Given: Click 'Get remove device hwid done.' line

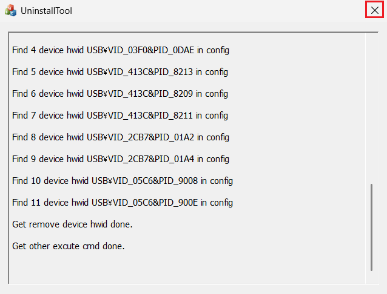Looking at the screenshot, I should click(x=72, y=224).
